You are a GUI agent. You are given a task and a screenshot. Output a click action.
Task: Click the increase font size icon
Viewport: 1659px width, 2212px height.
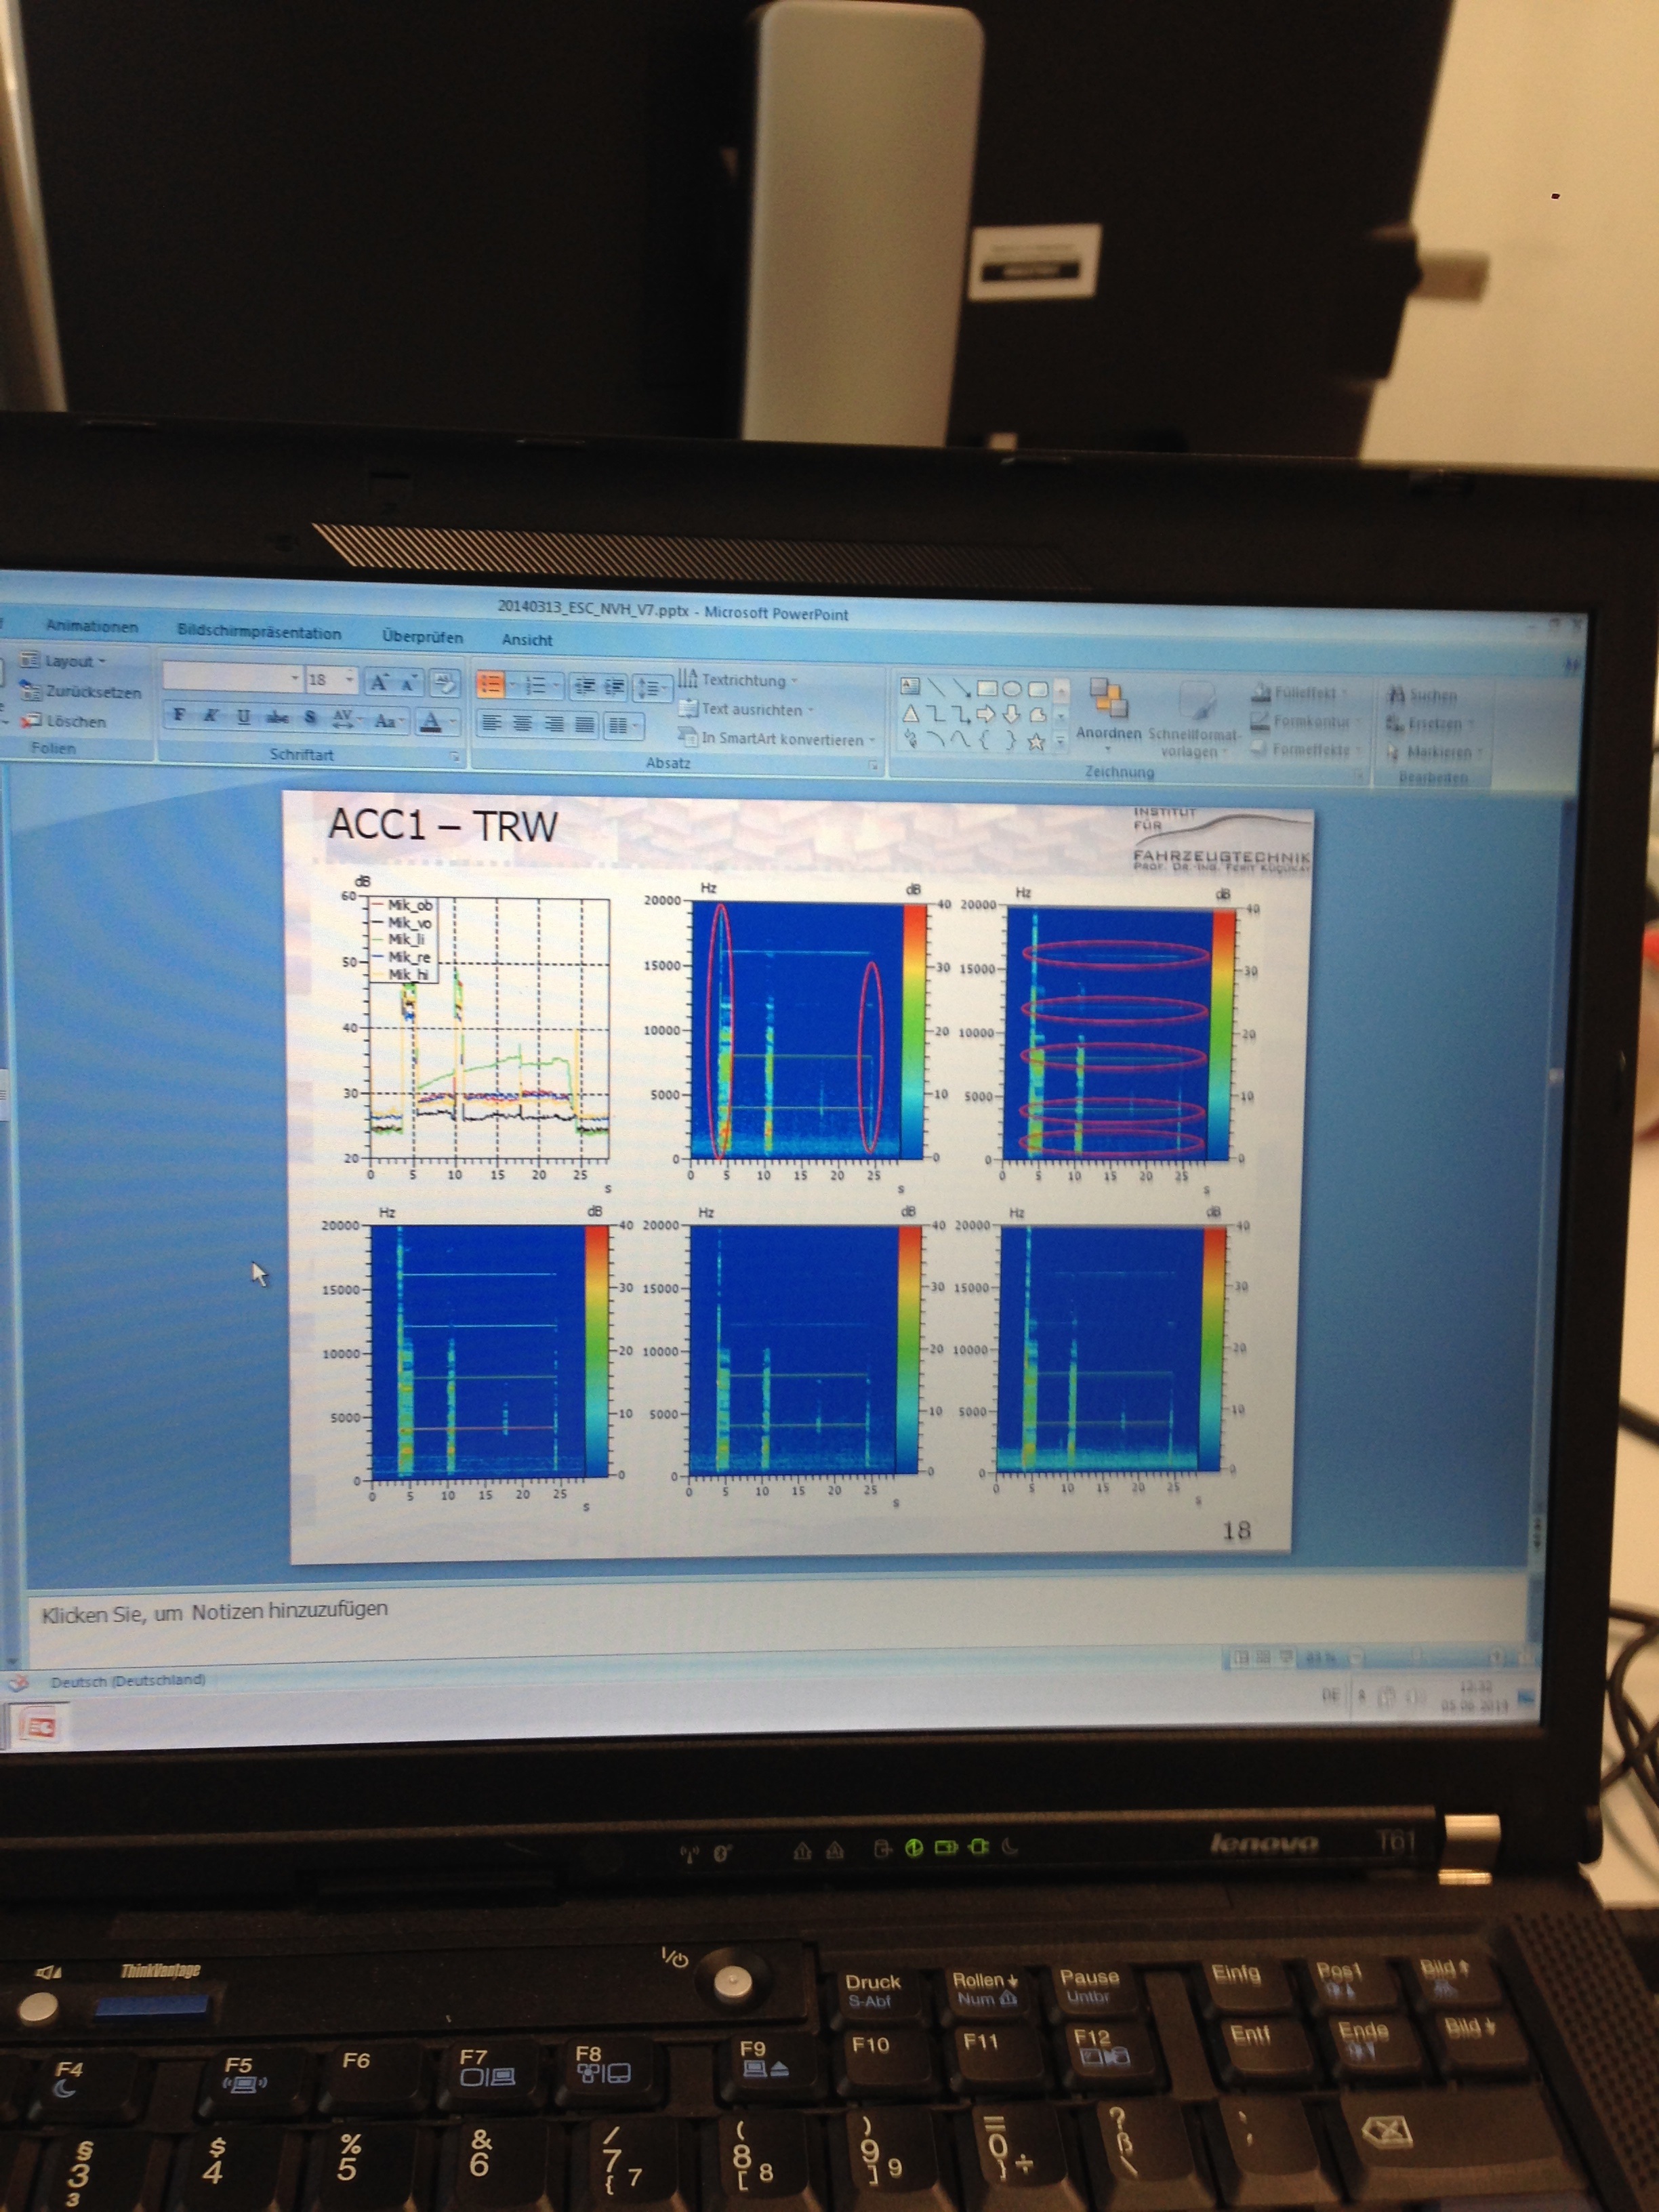378,683
